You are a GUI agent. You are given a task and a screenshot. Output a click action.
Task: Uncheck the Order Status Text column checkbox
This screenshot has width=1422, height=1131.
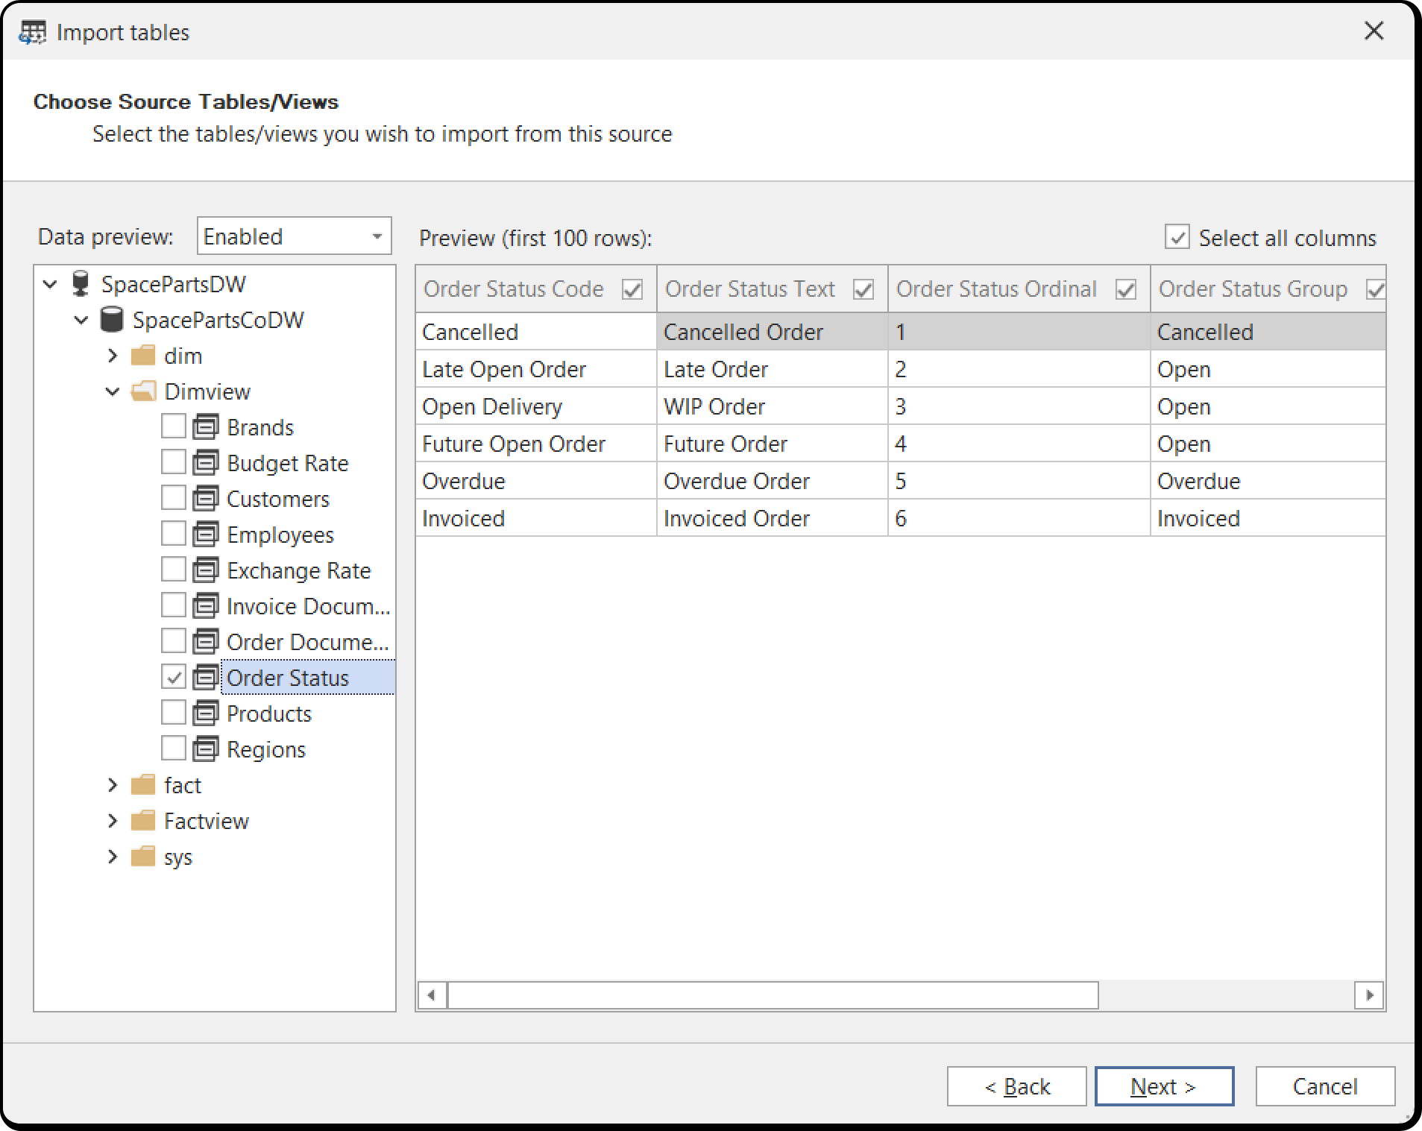coord(863,289)
